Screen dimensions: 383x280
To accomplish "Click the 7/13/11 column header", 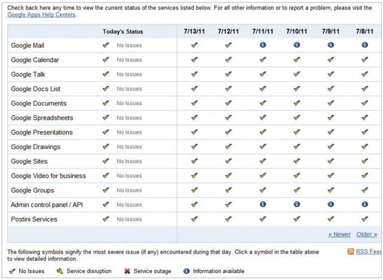I will (194, 32).
